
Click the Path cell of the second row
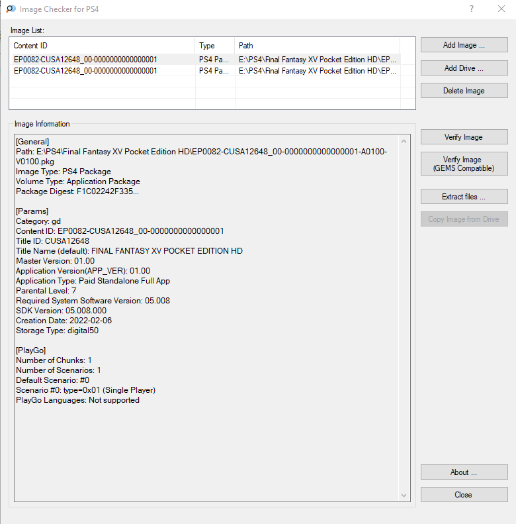[x=318, y=71]
